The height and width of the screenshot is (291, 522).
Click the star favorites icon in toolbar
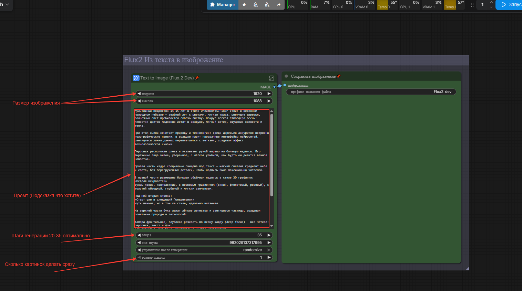click(244, 5)
